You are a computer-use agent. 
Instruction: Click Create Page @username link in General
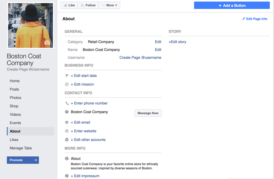tap(140, 57)
